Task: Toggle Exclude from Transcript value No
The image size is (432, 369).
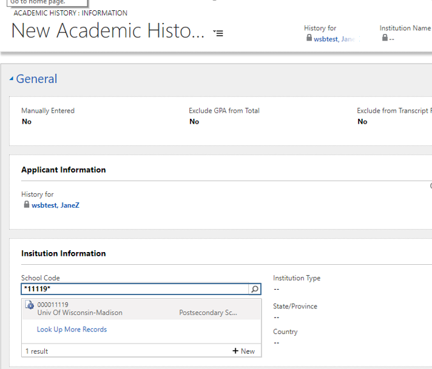Action: tap(362, 122)
